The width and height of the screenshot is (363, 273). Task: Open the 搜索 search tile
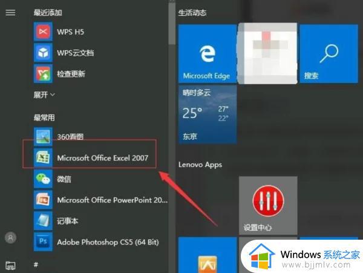click(329, 53)
